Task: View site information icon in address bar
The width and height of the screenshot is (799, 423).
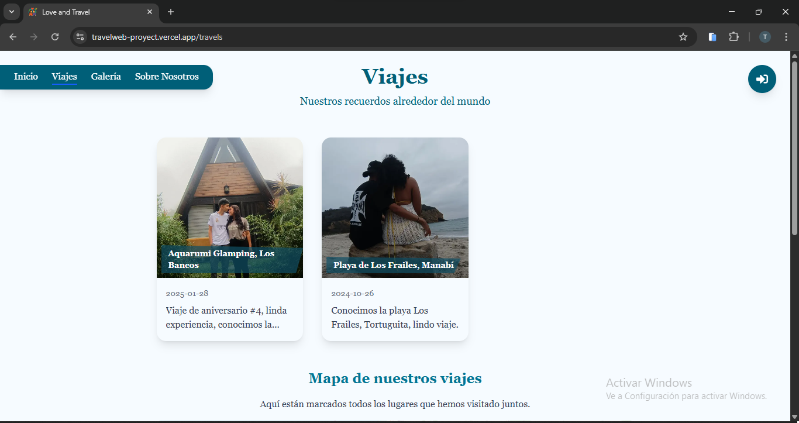Action: pyautogui.click(x=80, y=37)
